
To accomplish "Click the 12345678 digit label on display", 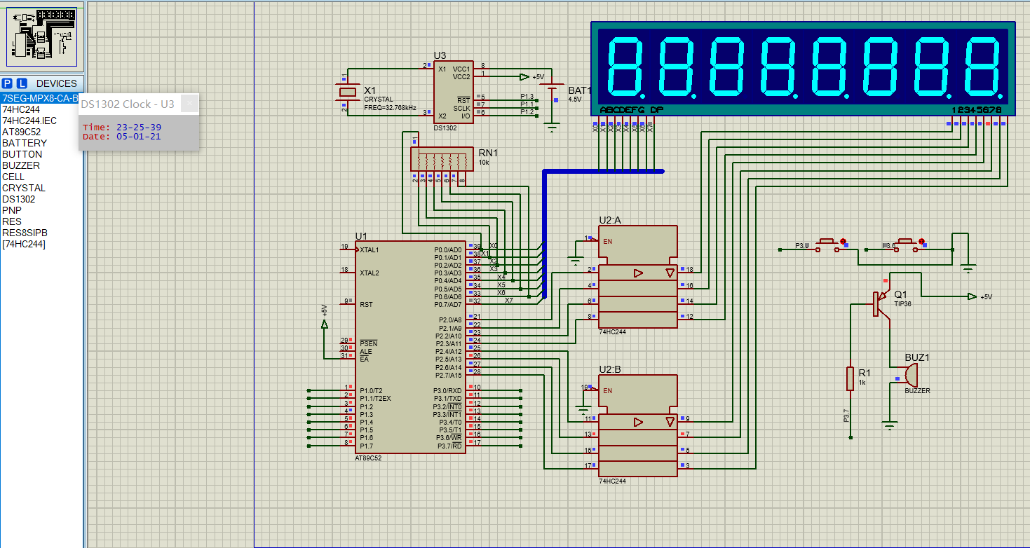I will (x=977, y=110).
